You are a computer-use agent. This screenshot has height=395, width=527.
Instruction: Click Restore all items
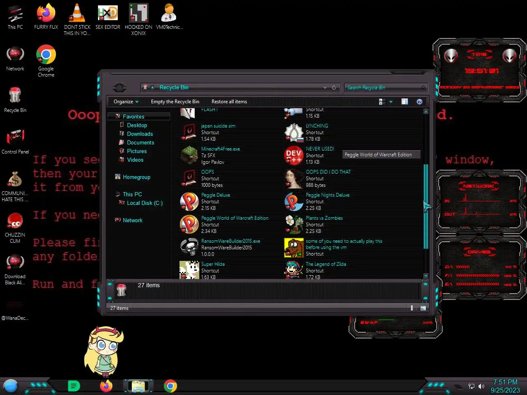tap(229, 102)
